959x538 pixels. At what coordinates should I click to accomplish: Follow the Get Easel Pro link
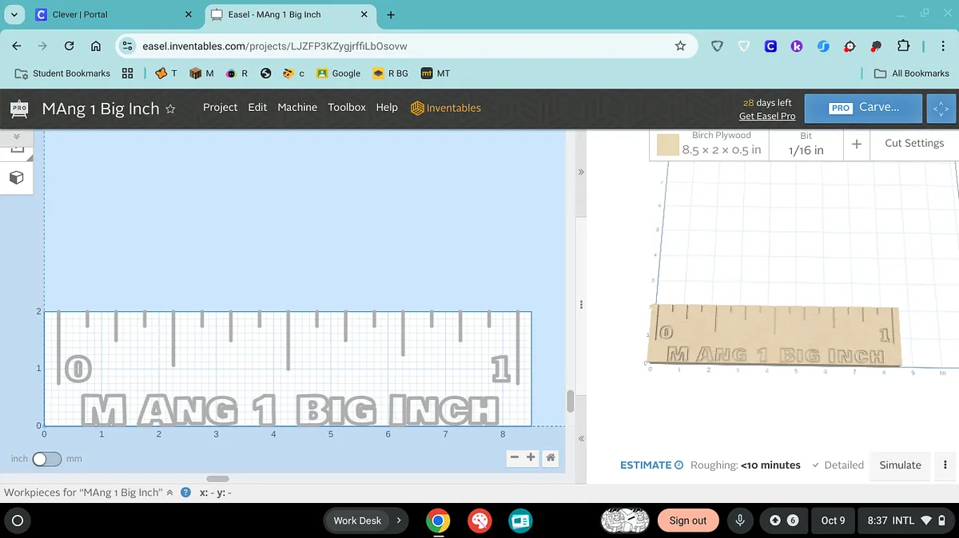pyautogui.click(x=766, y=117)
